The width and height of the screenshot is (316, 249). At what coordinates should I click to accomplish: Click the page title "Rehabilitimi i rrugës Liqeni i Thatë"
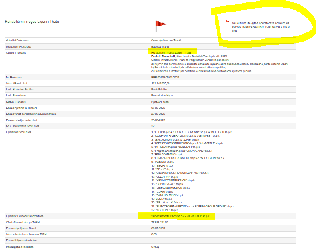tap(32, 21)
